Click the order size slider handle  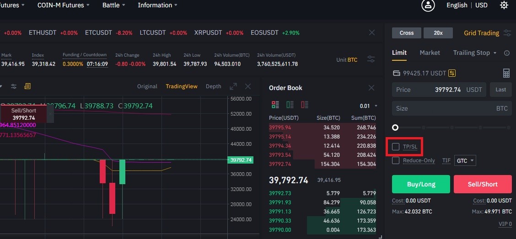[x=395, y=127]
